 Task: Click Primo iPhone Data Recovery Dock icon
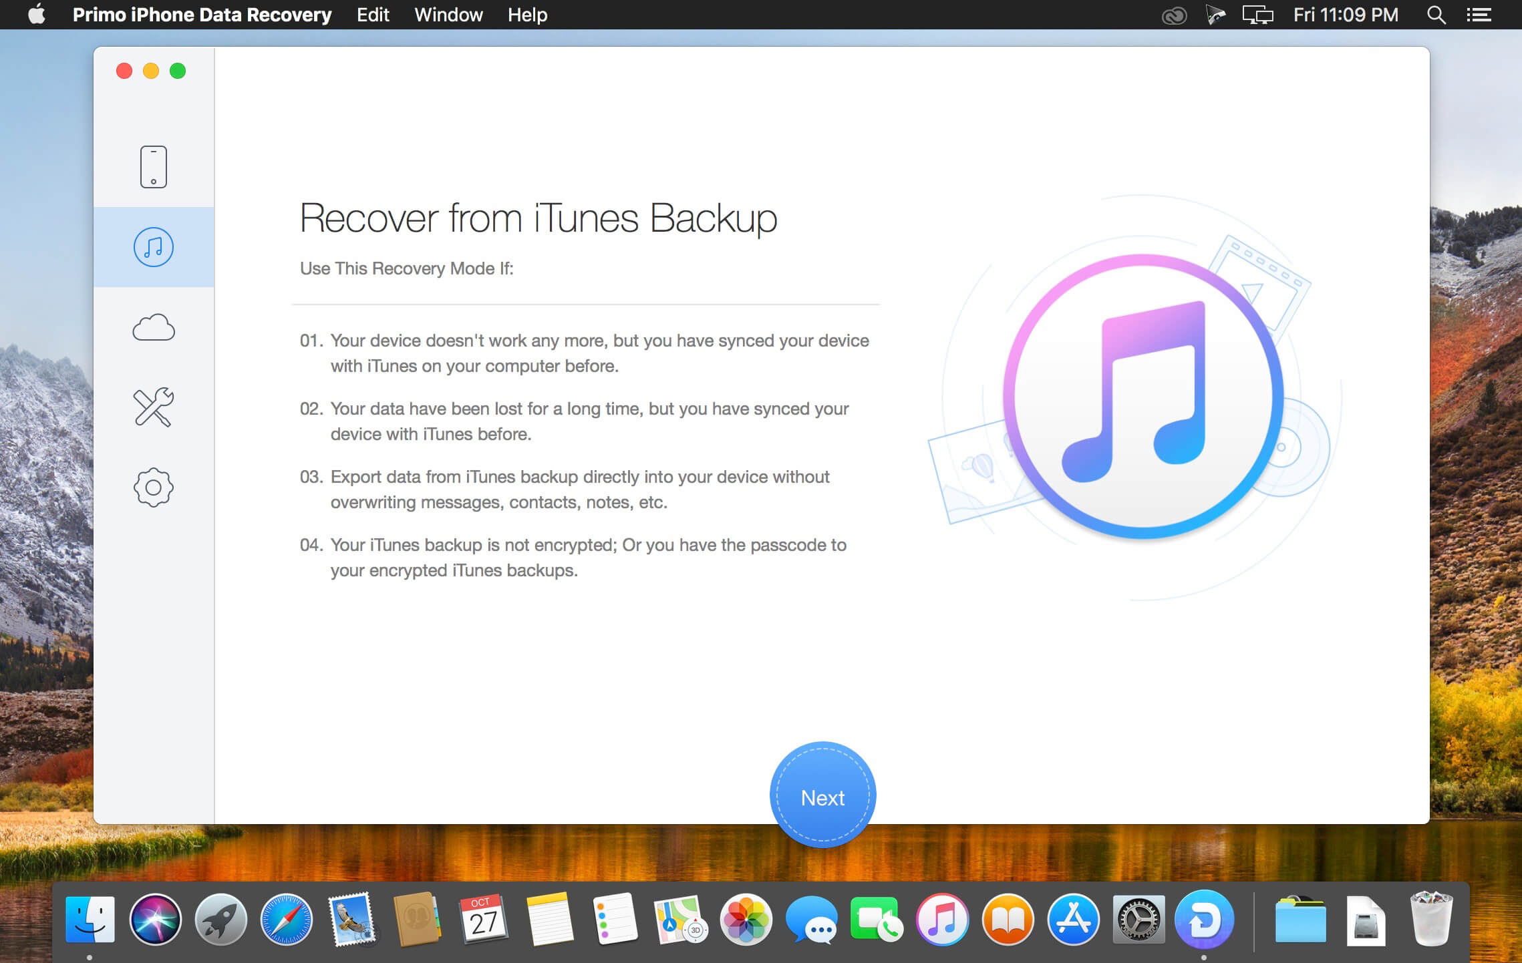[1204, 920]
